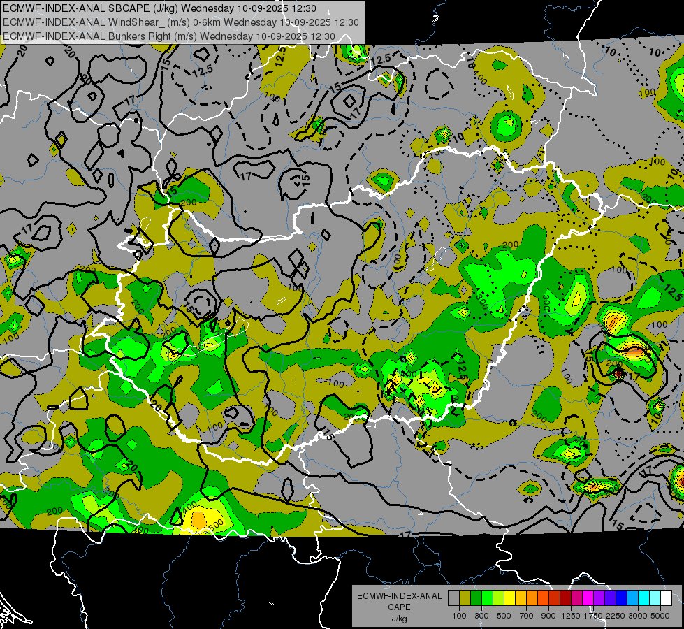The width and height of the screenshot is (684, 629).
Task: Click the legend label 300
Action: pyautogui.click(x=481, y=616)
